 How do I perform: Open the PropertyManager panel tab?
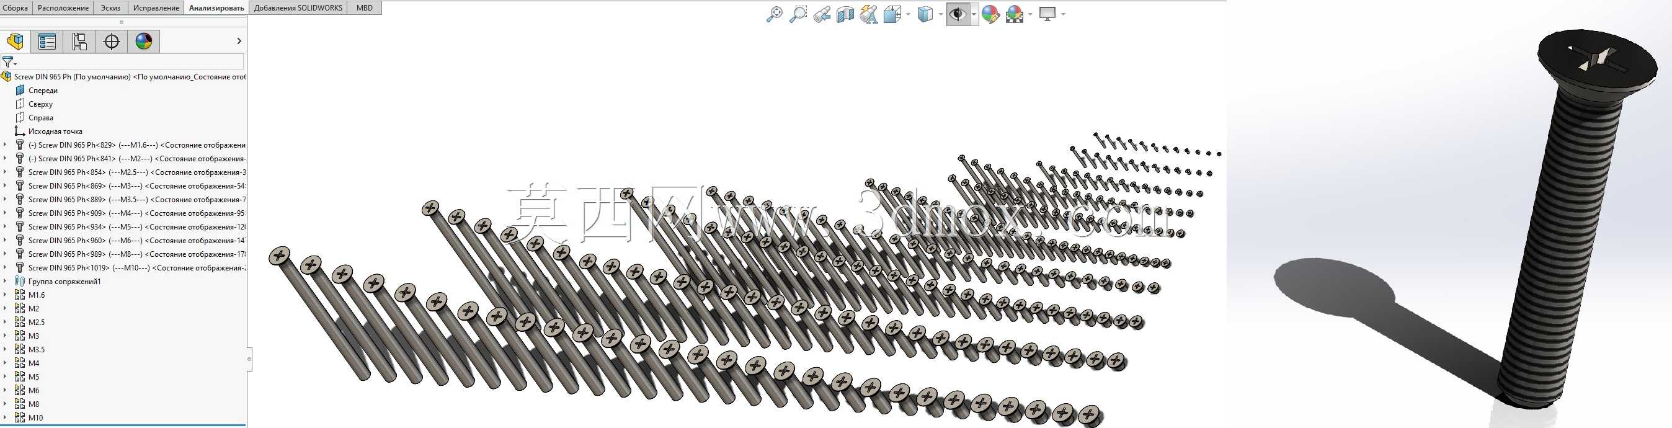tap(47, 42)
